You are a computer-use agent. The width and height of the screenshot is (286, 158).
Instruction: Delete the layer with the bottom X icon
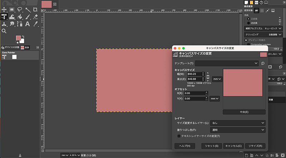(282, 155)
